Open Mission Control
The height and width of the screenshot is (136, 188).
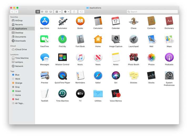(62, 57)
